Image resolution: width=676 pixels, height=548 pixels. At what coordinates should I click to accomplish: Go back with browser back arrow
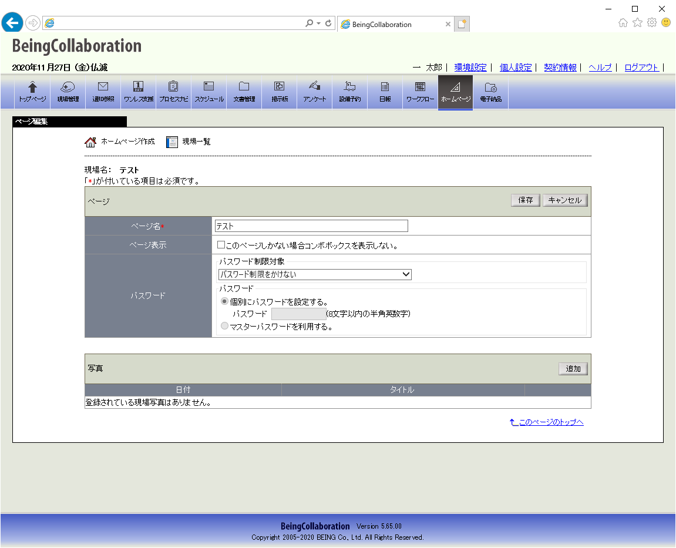pyautogui.click(x=12, y=22)
